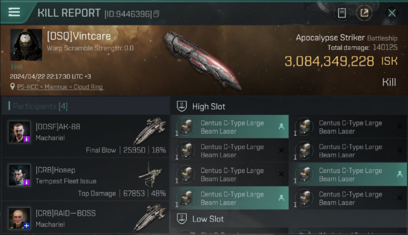Select first highlighted Centus C-Type Beam Laser
The width and height of the screenshot is (408, 235).
pyautogui.click(x=230, y=127)
